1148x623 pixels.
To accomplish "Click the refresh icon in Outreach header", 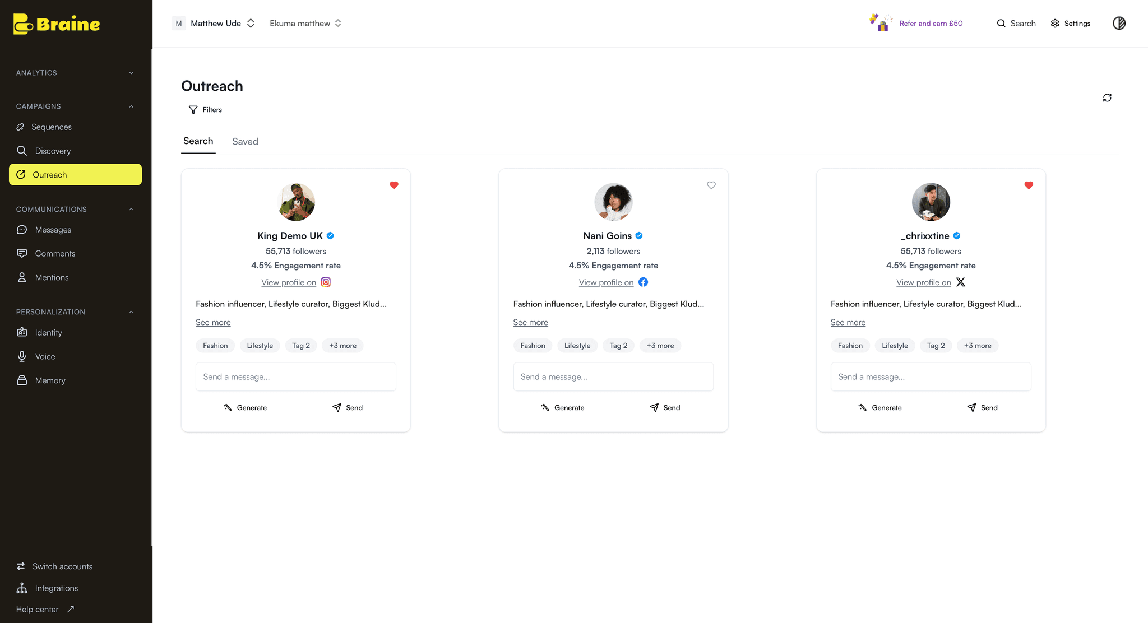I will tap(1107, 97).
